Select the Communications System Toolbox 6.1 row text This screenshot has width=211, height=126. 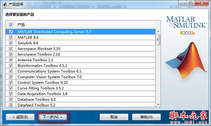click(49, 71)
